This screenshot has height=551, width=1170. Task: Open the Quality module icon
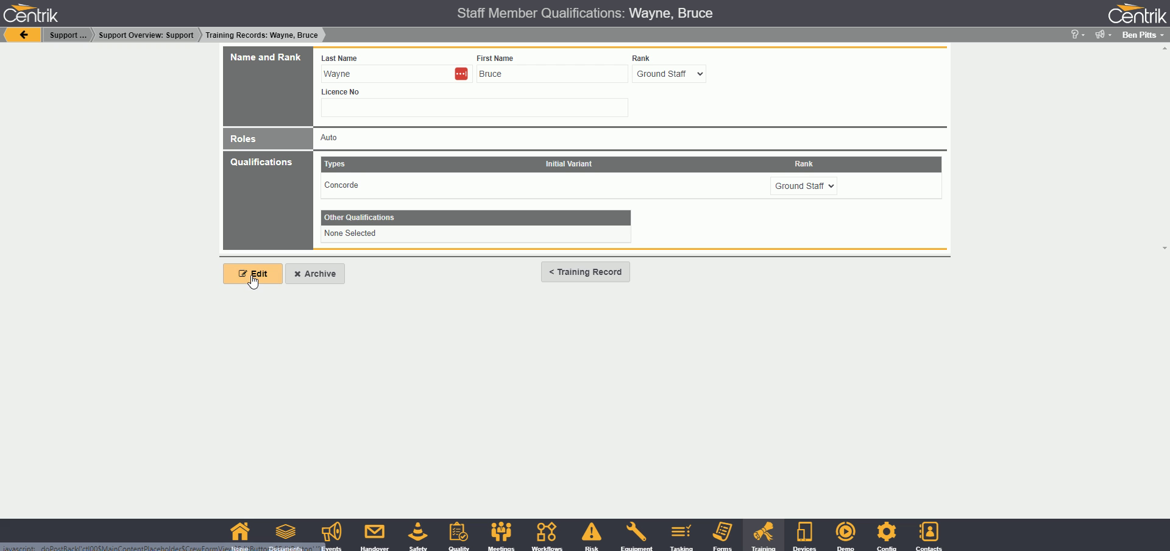point(458,534)
